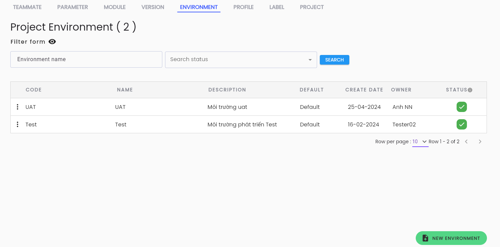
Task: Toggle filter form visibility eye icon
Action: 52,42
